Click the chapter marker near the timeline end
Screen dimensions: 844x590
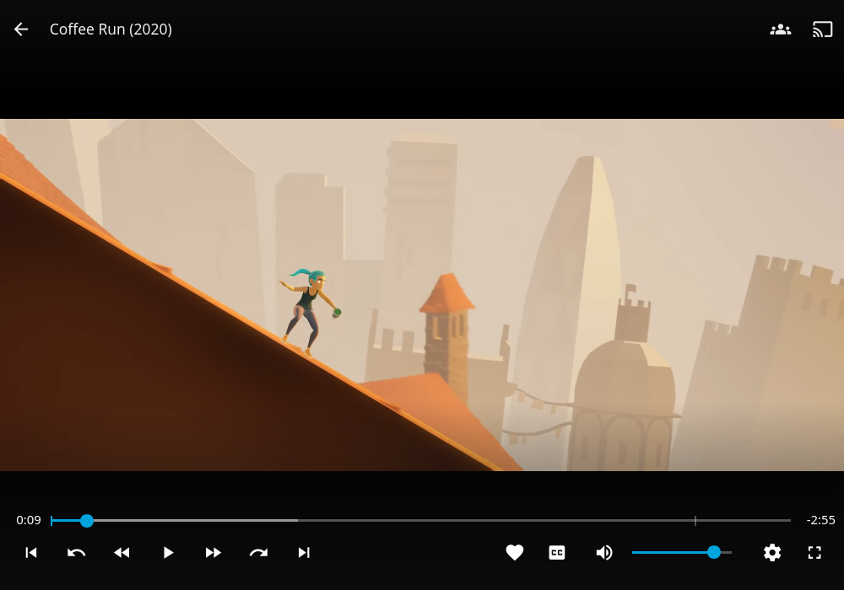(695, 521)
